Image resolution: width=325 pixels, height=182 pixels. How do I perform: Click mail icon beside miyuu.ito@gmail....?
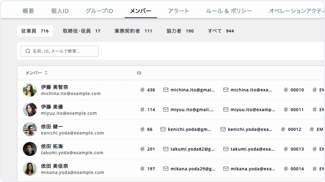(x=166, y=109)
